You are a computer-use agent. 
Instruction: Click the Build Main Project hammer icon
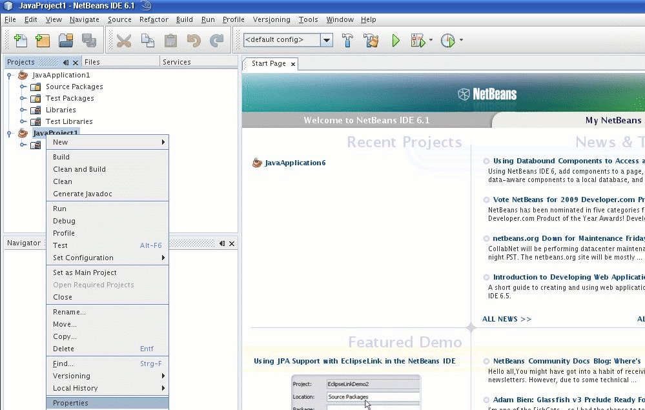tap(347, 40)
